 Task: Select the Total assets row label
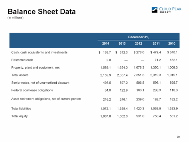pos(20,75)
